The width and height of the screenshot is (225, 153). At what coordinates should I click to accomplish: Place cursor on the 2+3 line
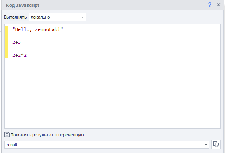tap(16, 42)
